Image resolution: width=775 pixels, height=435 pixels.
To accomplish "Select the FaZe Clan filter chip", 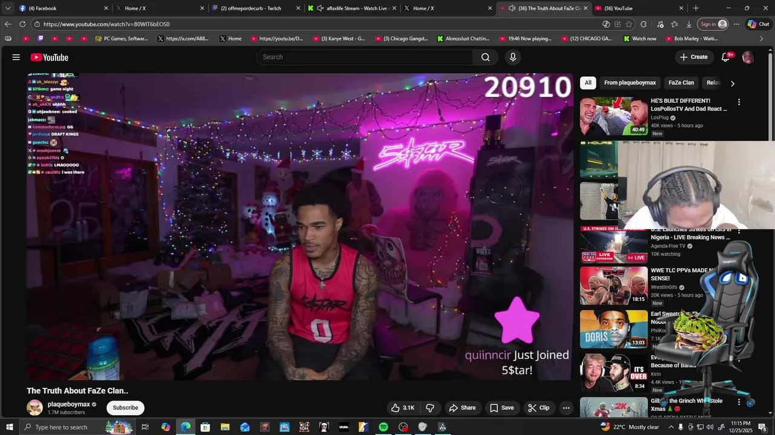I will (x=681, y=83).
